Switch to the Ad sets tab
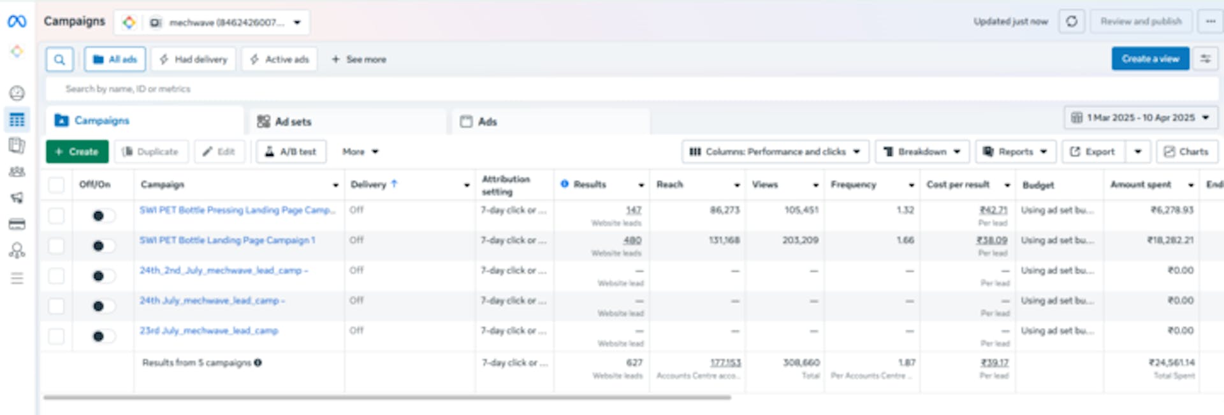 [347, 122]
